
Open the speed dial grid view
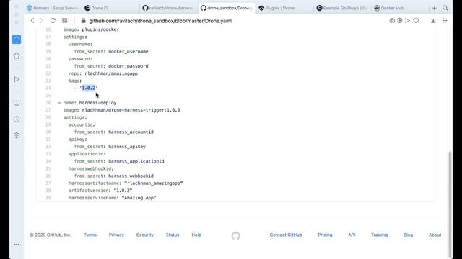(64, 21)
